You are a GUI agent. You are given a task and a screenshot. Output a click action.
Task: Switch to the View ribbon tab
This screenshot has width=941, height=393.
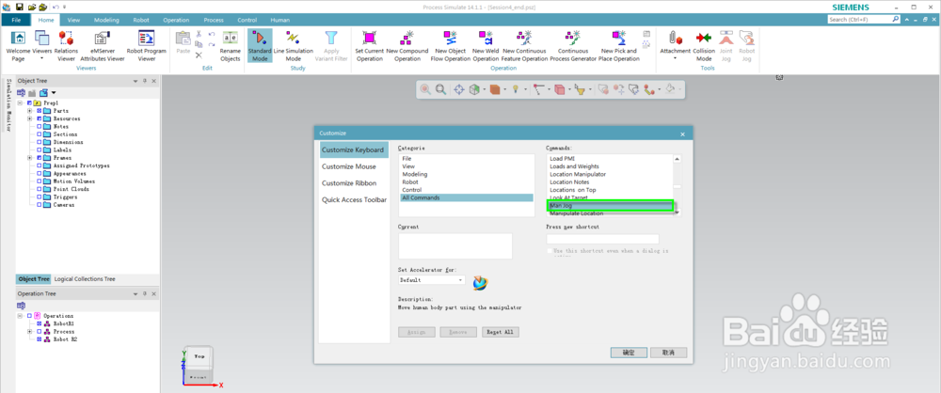(73, 20)
